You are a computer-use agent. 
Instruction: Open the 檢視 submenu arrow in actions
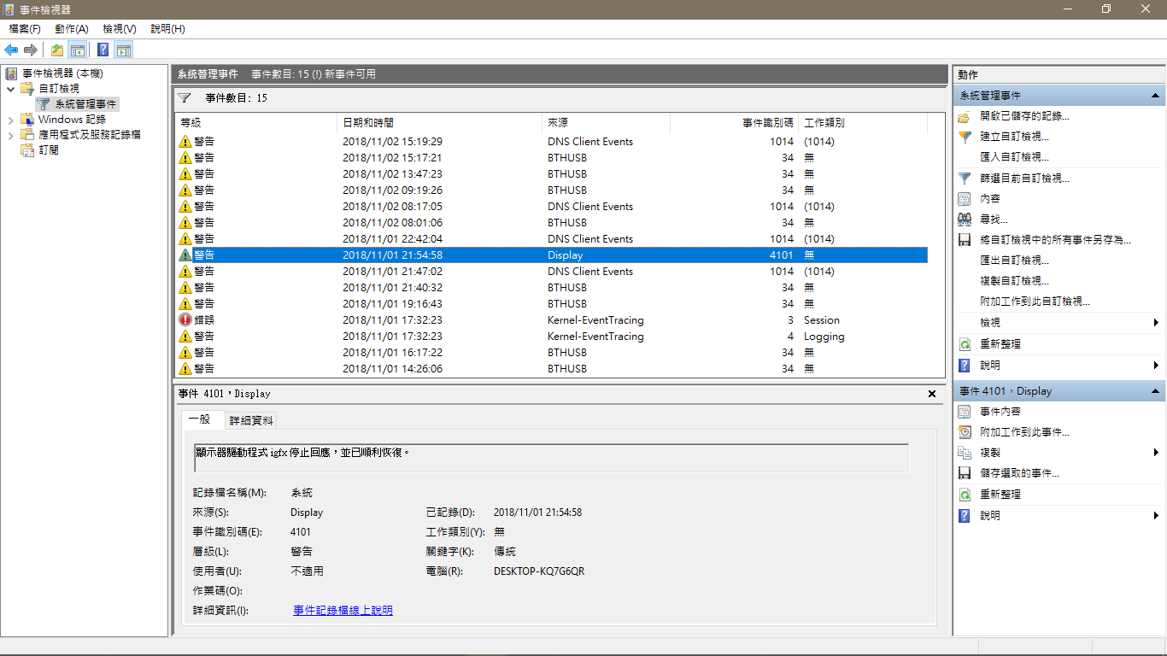1156,323
